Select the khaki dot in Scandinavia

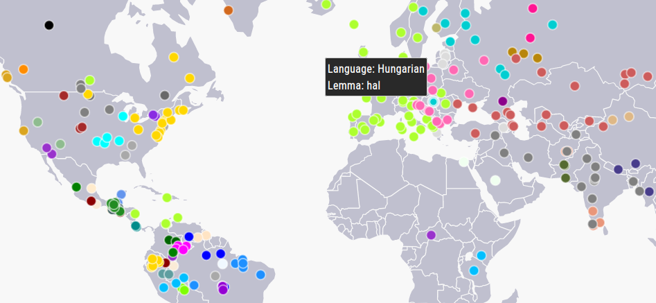click(436, 28)
